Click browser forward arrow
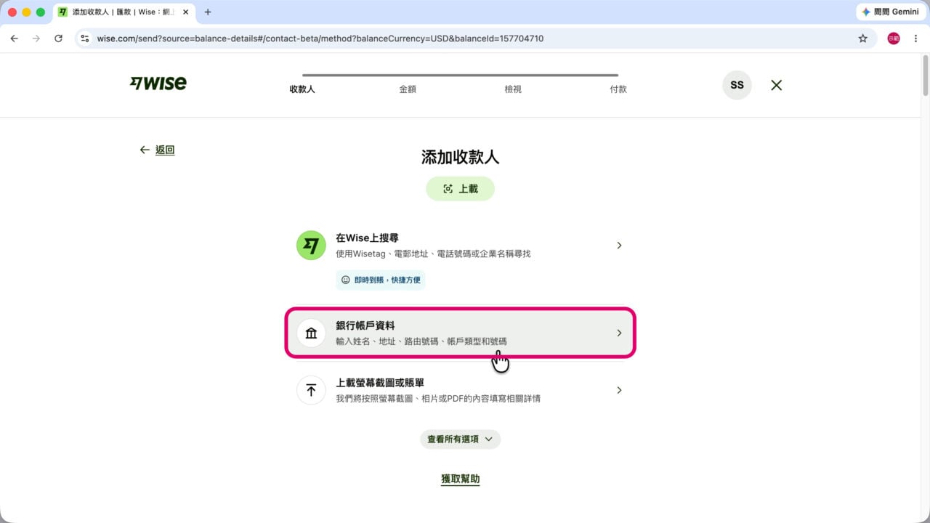 (36, 38)
